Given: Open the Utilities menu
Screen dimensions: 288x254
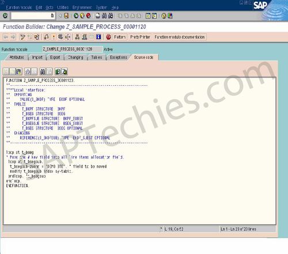Looking at the screenshot, I should point(63,7).
